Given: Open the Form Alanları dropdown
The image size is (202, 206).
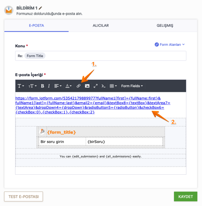Looking at the screenshot, I should coord(170,44).
